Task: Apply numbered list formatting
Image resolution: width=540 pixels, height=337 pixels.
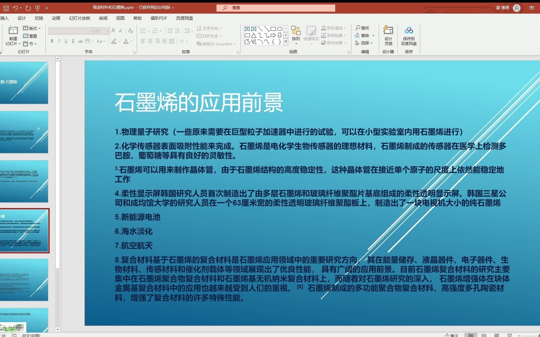Action: coord(155,31)
